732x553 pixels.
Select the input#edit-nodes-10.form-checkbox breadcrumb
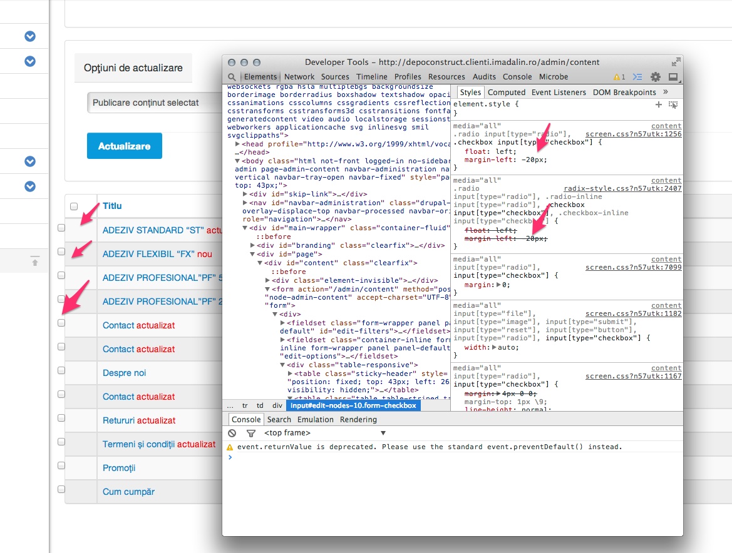click(x=353, y=405)
